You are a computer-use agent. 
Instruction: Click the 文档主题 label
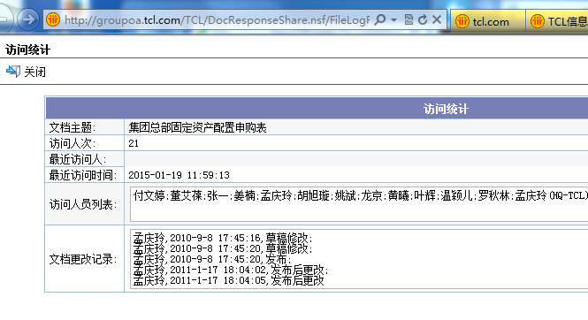pyautogui.click(x=73, y=127)
